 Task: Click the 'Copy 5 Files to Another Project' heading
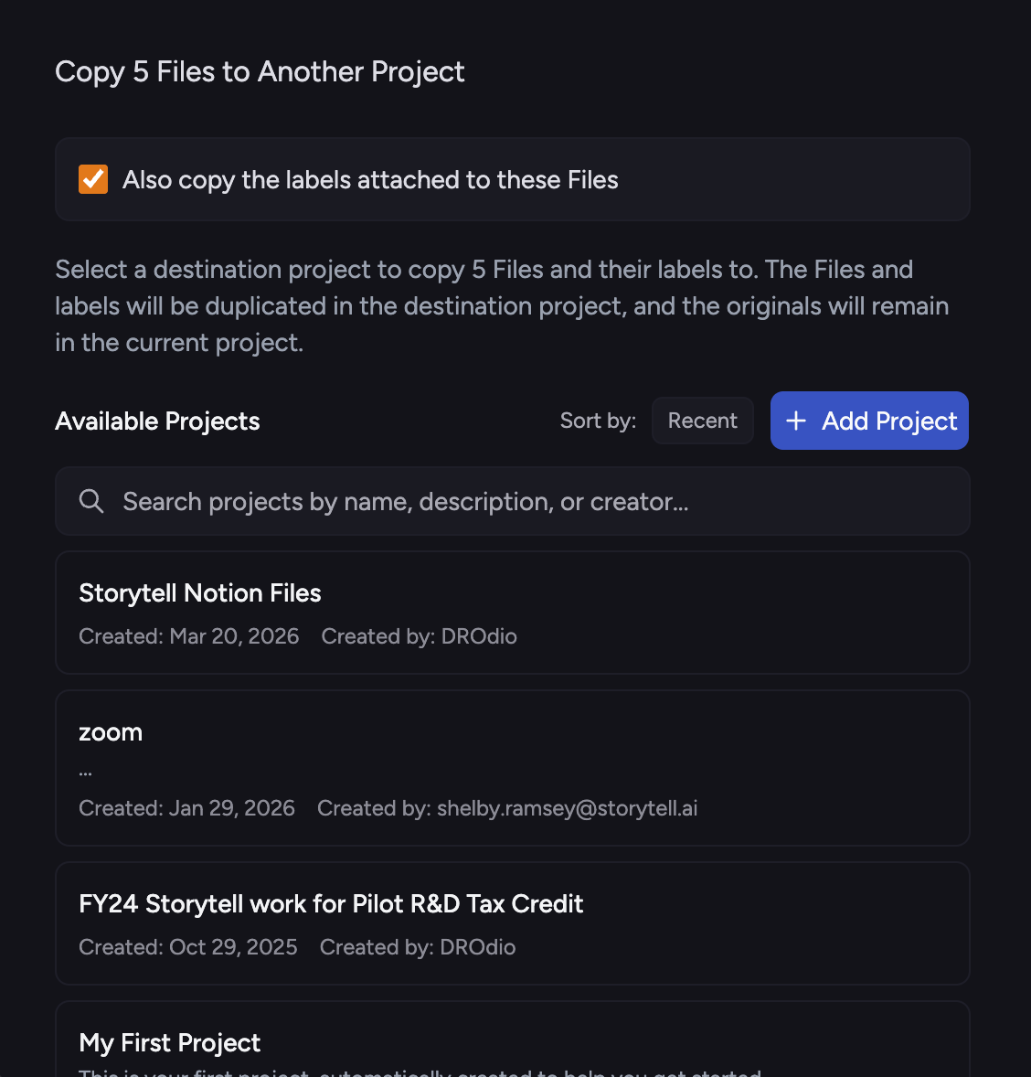(x=260, y=72)
